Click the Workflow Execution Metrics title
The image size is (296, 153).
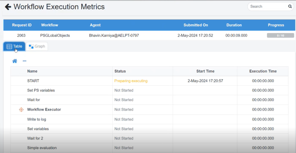coord(59,7)
